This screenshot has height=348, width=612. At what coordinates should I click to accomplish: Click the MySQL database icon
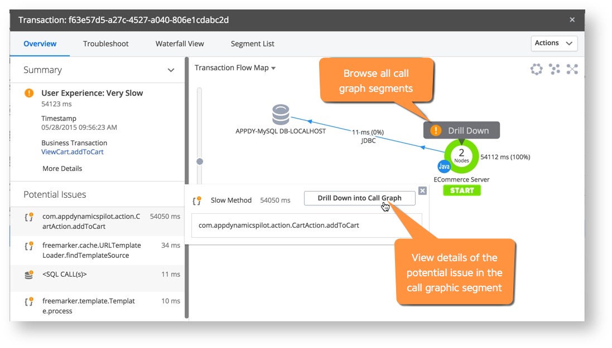point(281,115)
